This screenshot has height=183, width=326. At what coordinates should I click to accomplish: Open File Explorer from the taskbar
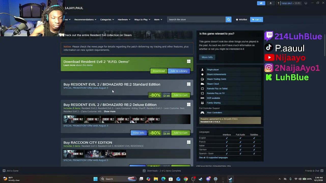[x=156, y=179]
